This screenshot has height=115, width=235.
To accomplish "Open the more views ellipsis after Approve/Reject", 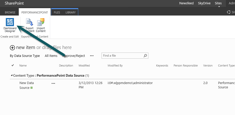I will click(92, 56).
